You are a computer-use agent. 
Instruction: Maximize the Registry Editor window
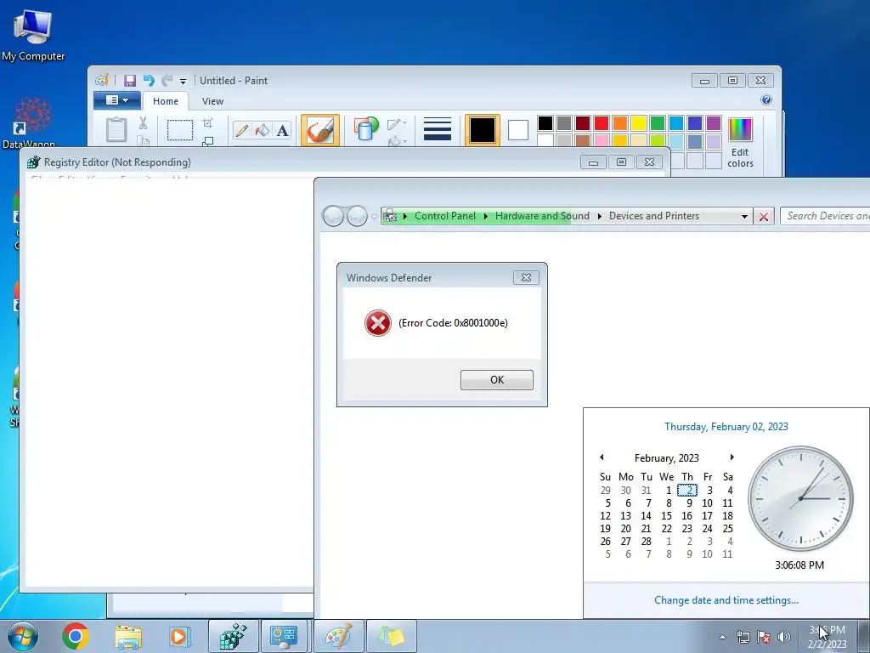(621, 162)
